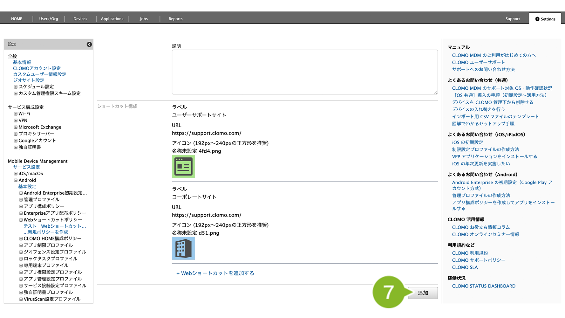Open Settings with the gear icon
This screenshot has width=565, height=318.
point(545,19)
